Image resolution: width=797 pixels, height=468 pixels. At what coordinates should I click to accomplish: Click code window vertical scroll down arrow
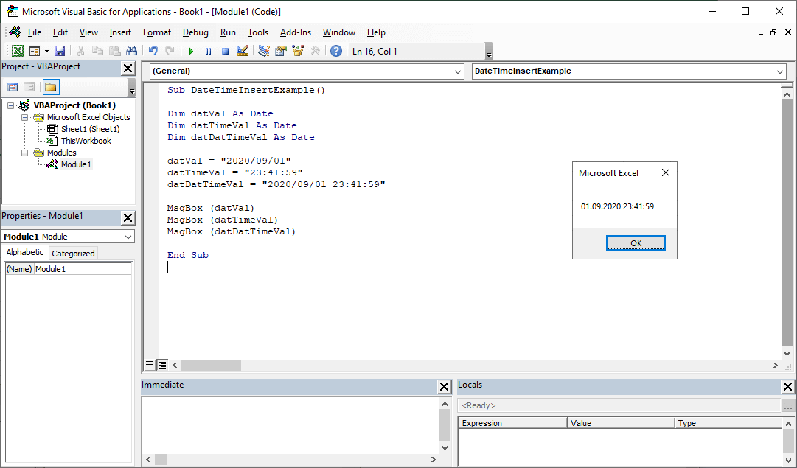787,354
